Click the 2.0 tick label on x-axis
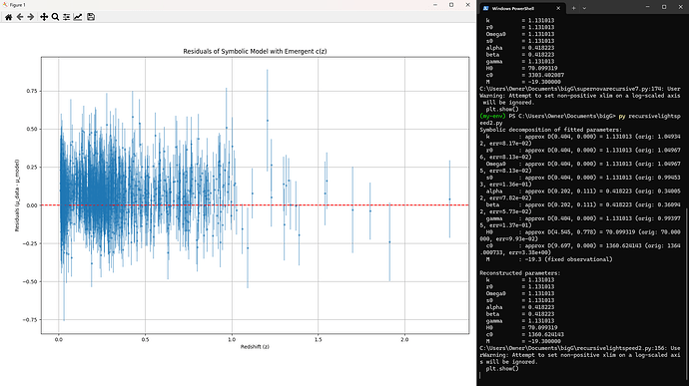The width and height of the screenshot is (689, 386). [404, 339]
